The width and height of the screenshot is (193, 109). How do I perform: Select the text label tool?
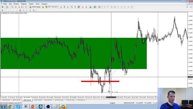pyautogui.click(x=30, y=10)
